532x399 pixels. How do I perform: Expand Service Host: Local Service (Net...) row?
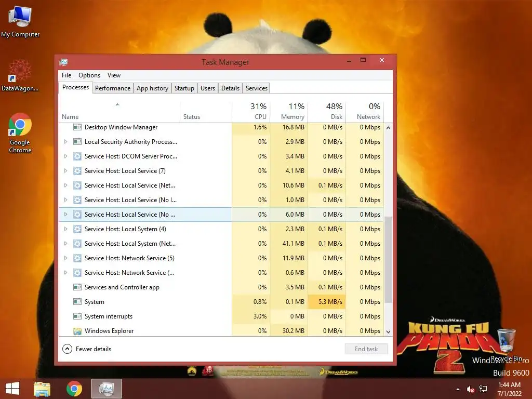click(66, 185)
